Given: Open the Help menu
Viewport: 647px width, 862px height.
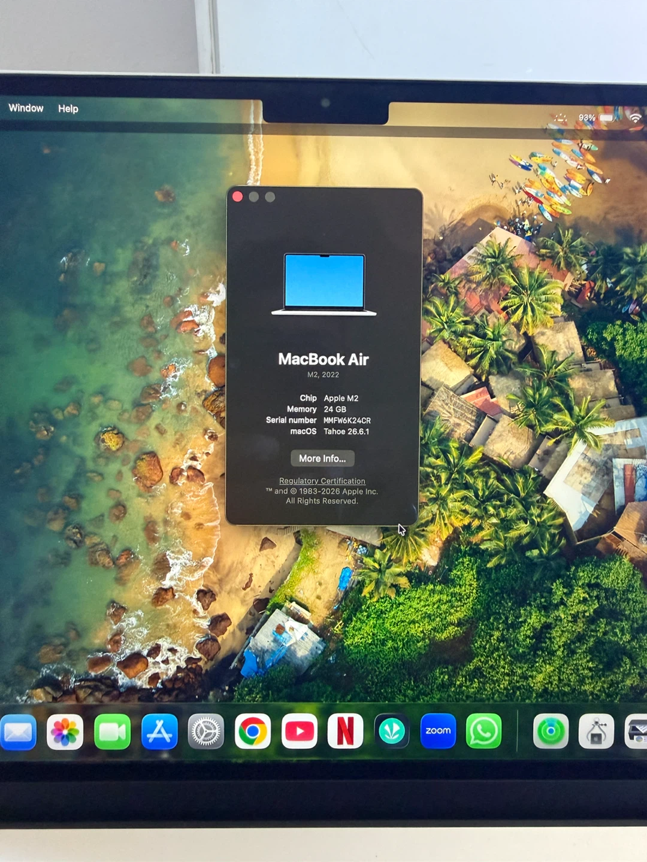Looking at the screenshot, I should tap(68, 108).
